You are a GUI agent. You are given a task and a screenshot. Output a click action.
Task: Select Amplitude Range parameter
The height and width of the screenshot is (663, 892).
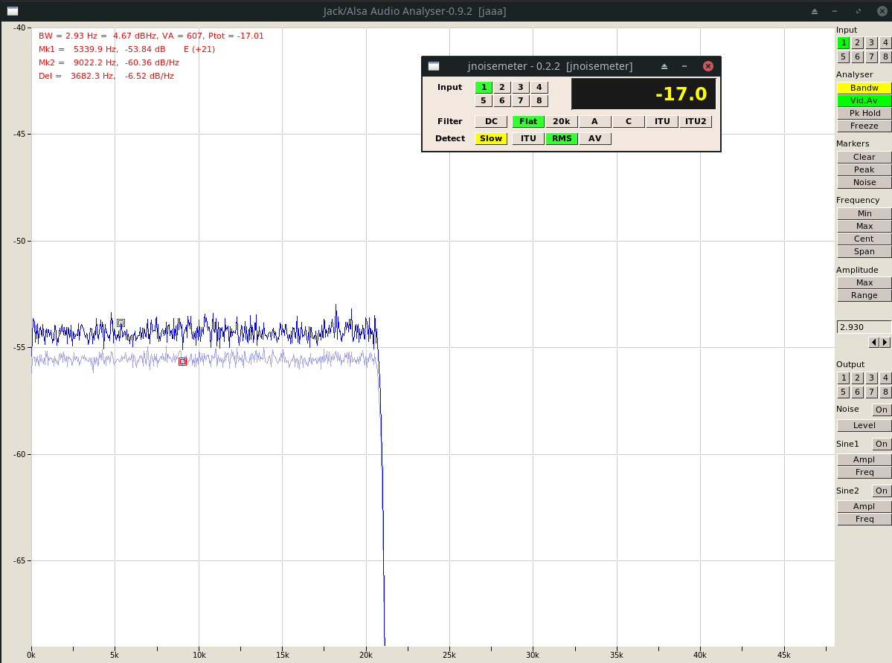click(864, 295)
